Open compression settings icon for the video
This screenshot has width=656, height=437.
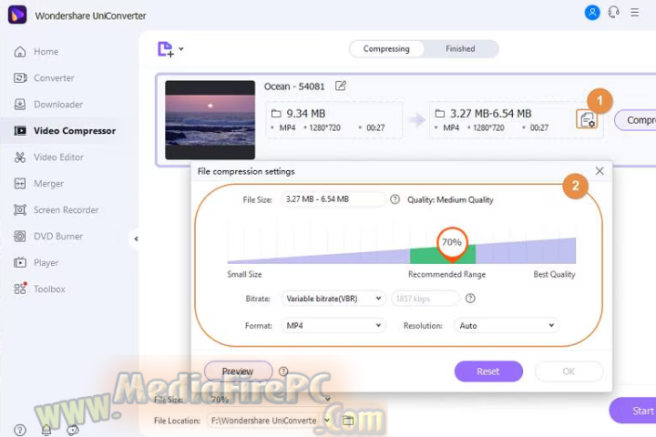pyautogui.click(x=587, y=119)
